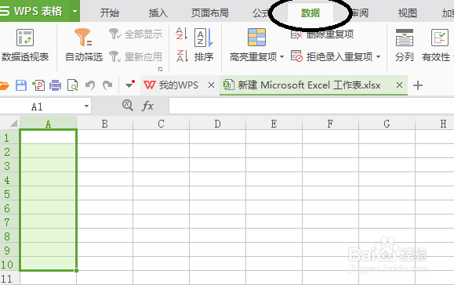Select column E header
The height and width of the screenshot is (285, 454).
[x=274, y=124]
